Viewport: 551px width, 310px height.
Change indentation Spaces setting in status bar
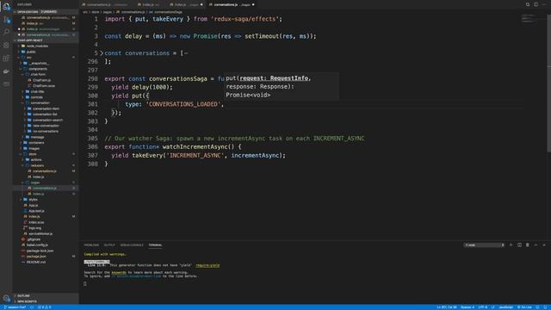tap(467, 307)
